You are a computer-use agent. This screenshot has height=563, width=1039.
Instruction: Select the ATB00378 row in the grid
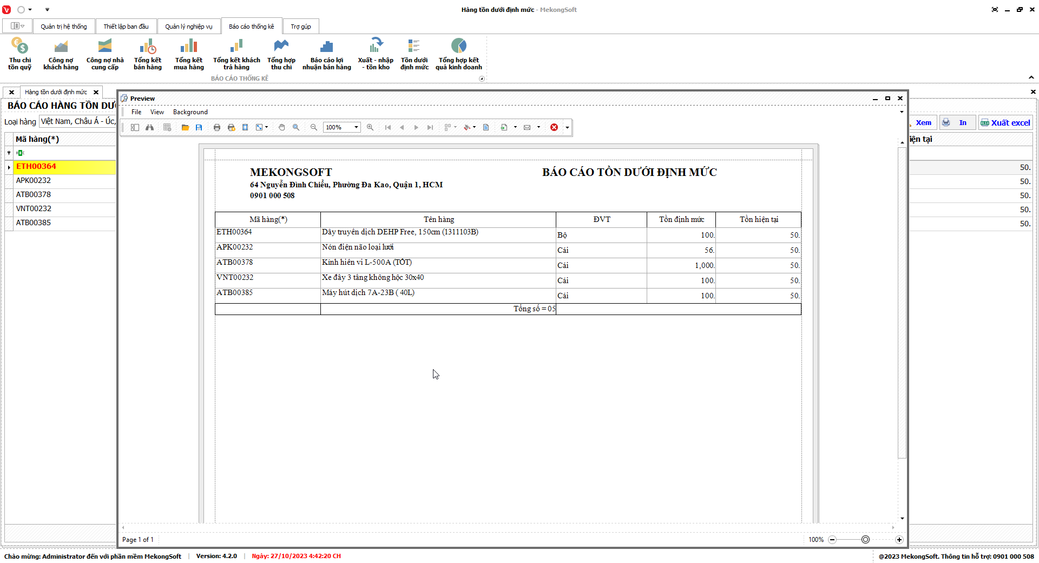tap(34, 195)
